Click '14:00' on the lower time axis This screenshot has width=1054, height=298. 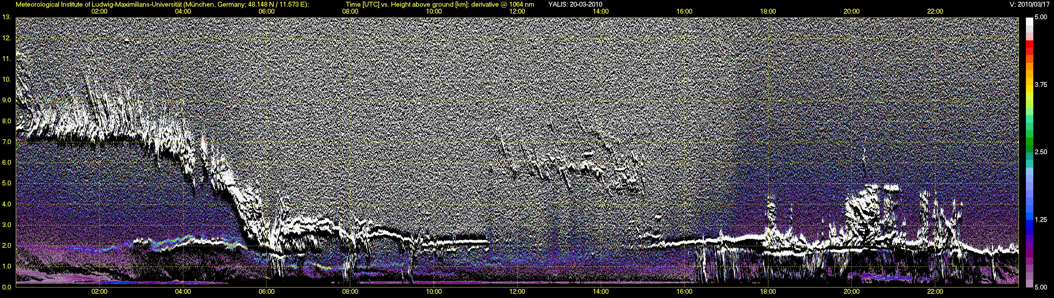(601, 291)
